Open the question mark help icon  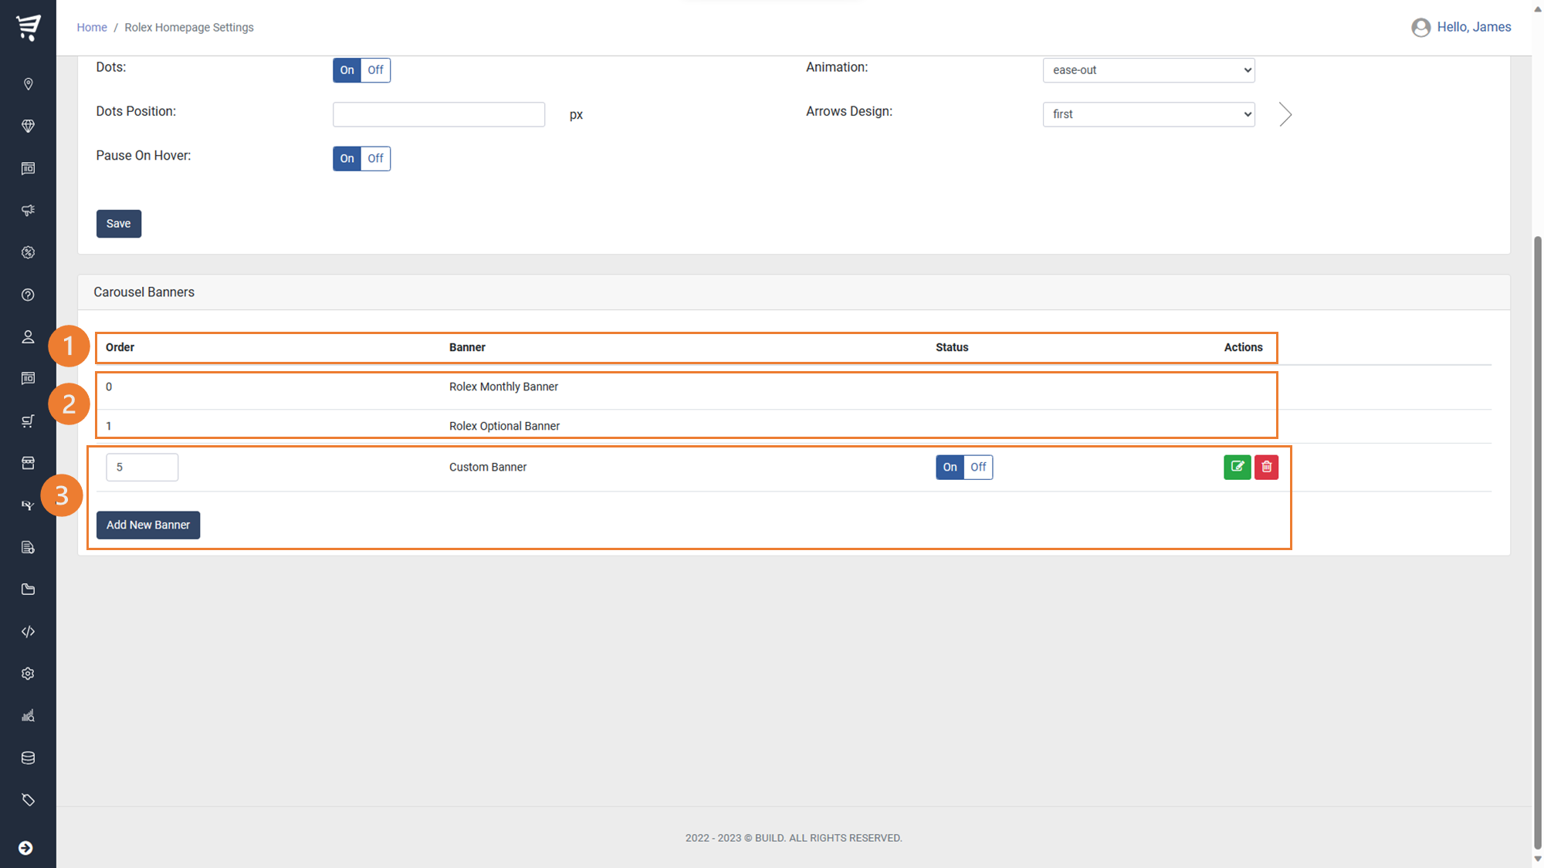tap(28, 295)
